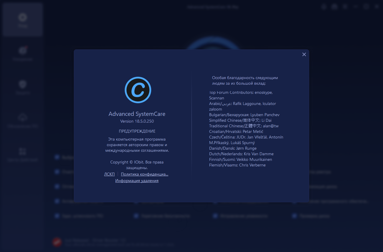
Task: Click the Flemish/Vlaams: Chris Verberne line
Action: click(237, 165)
